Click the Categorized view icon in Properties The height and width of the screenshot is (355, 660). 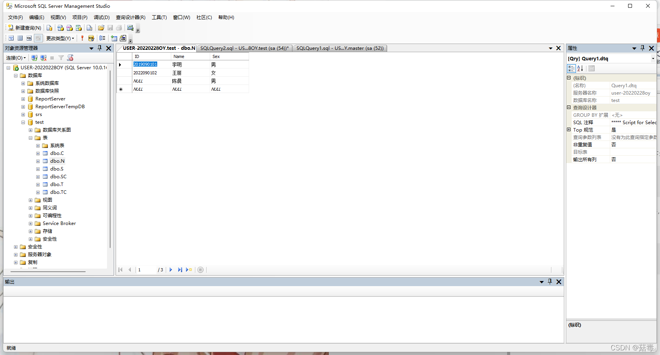[x=571, y=69]
